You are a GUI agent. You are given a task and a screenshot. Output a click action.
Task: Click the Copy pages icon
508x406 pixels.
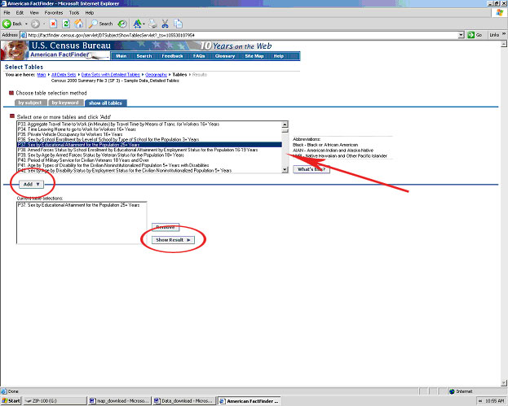[178, 24]
